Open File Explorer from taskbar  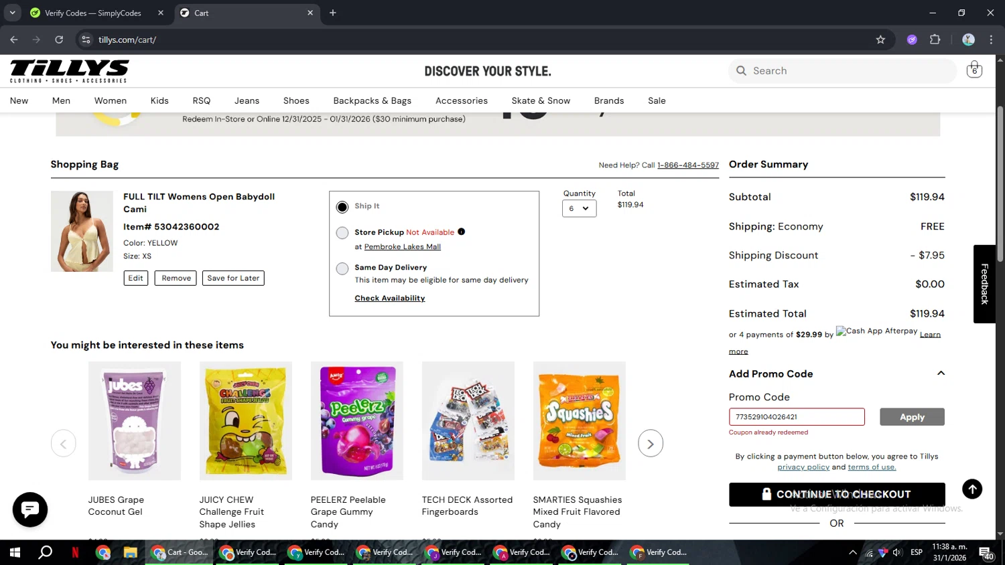pos(130,552)
